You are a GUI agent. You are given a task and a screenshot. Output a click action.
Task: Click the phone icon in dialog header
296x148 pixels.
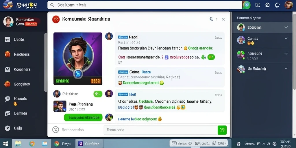point(211,19)
